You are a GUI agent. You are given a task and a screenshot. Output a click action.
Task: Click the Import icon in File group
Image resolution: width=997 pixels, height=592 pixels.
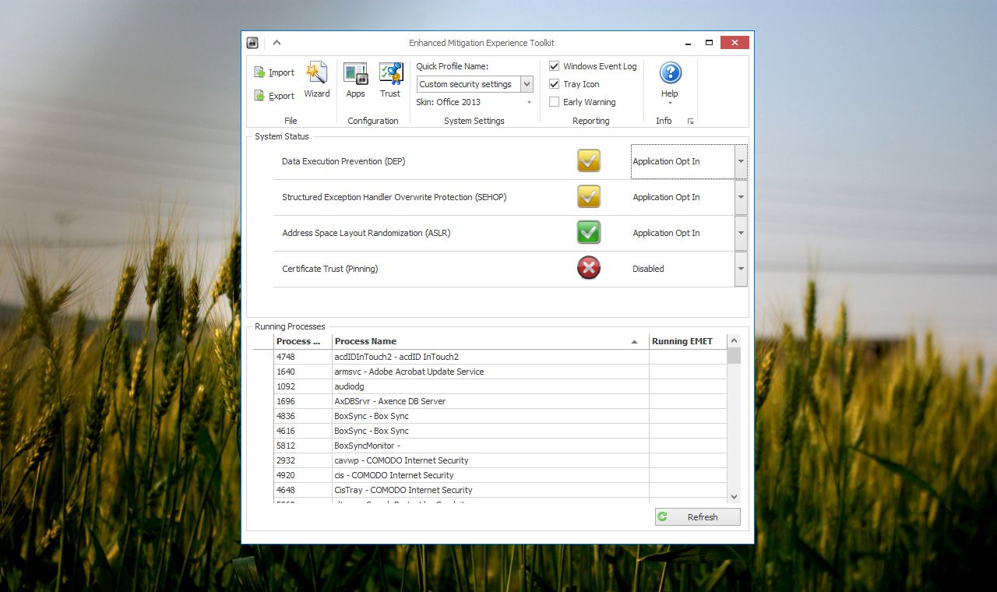click(260, 72)
